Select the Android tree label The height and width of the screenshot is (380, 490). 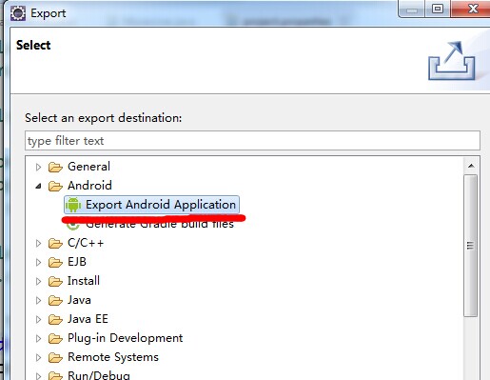(89, 186)
